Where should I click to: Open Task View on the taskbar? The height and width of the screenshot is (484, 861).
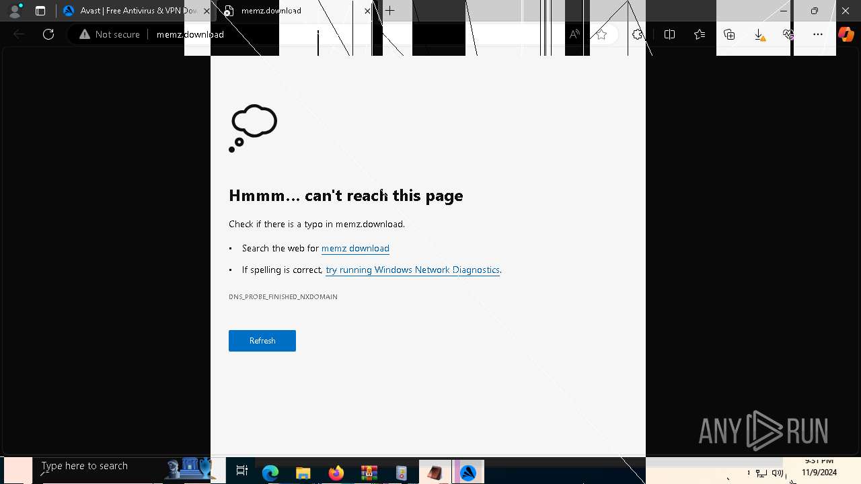pos(242,471)
